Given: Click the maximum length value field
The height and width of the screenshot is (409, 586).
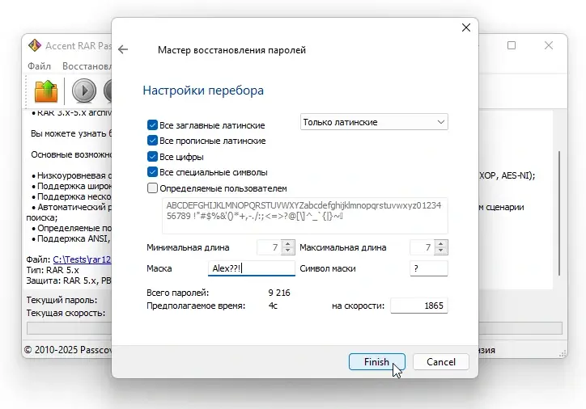Looking at the screenshot, I should click(423, 247).
